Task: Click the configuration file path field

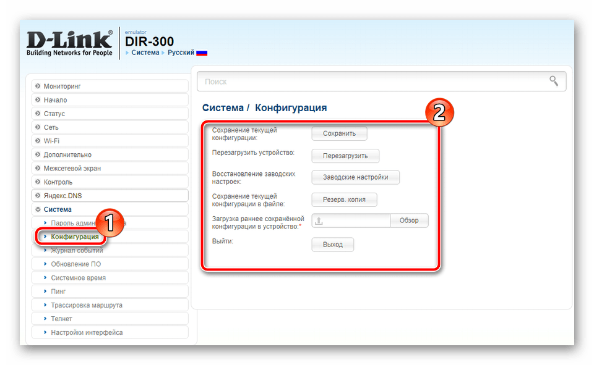Action: pos(351,220)
